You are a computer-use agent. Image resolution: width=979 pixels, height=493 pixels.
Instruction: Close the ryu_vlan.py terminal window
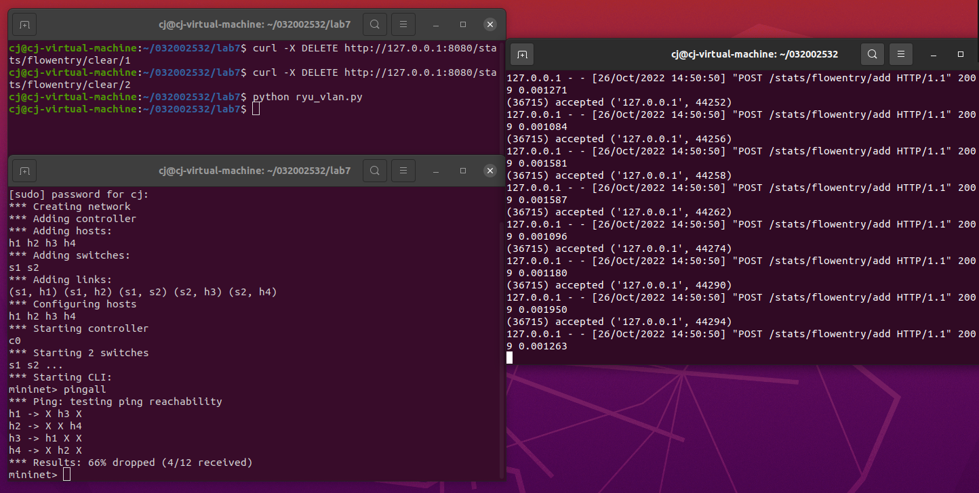pos(490,24)
